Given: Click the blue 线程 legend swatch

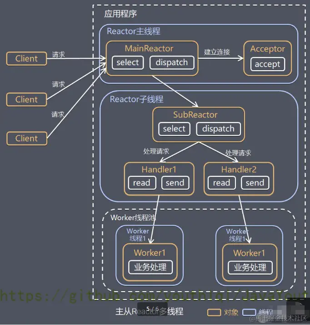Looking at the screenshot, I should tap(249, 313).
